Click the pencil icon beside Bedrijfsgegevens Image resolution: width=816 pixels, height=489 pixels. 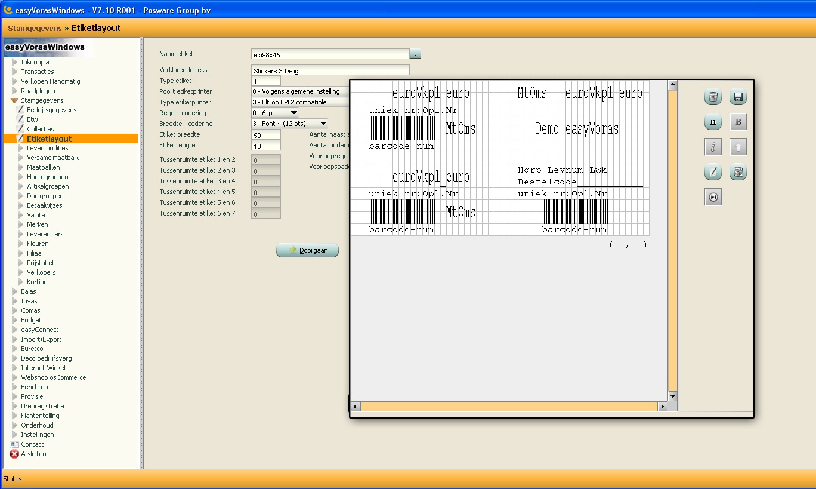[x=20, y=110]
